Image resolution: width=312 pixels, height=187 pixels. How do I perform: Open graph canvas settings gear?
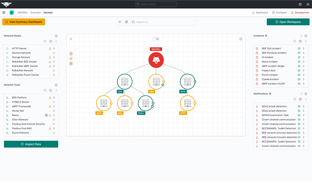pos(241,39)
